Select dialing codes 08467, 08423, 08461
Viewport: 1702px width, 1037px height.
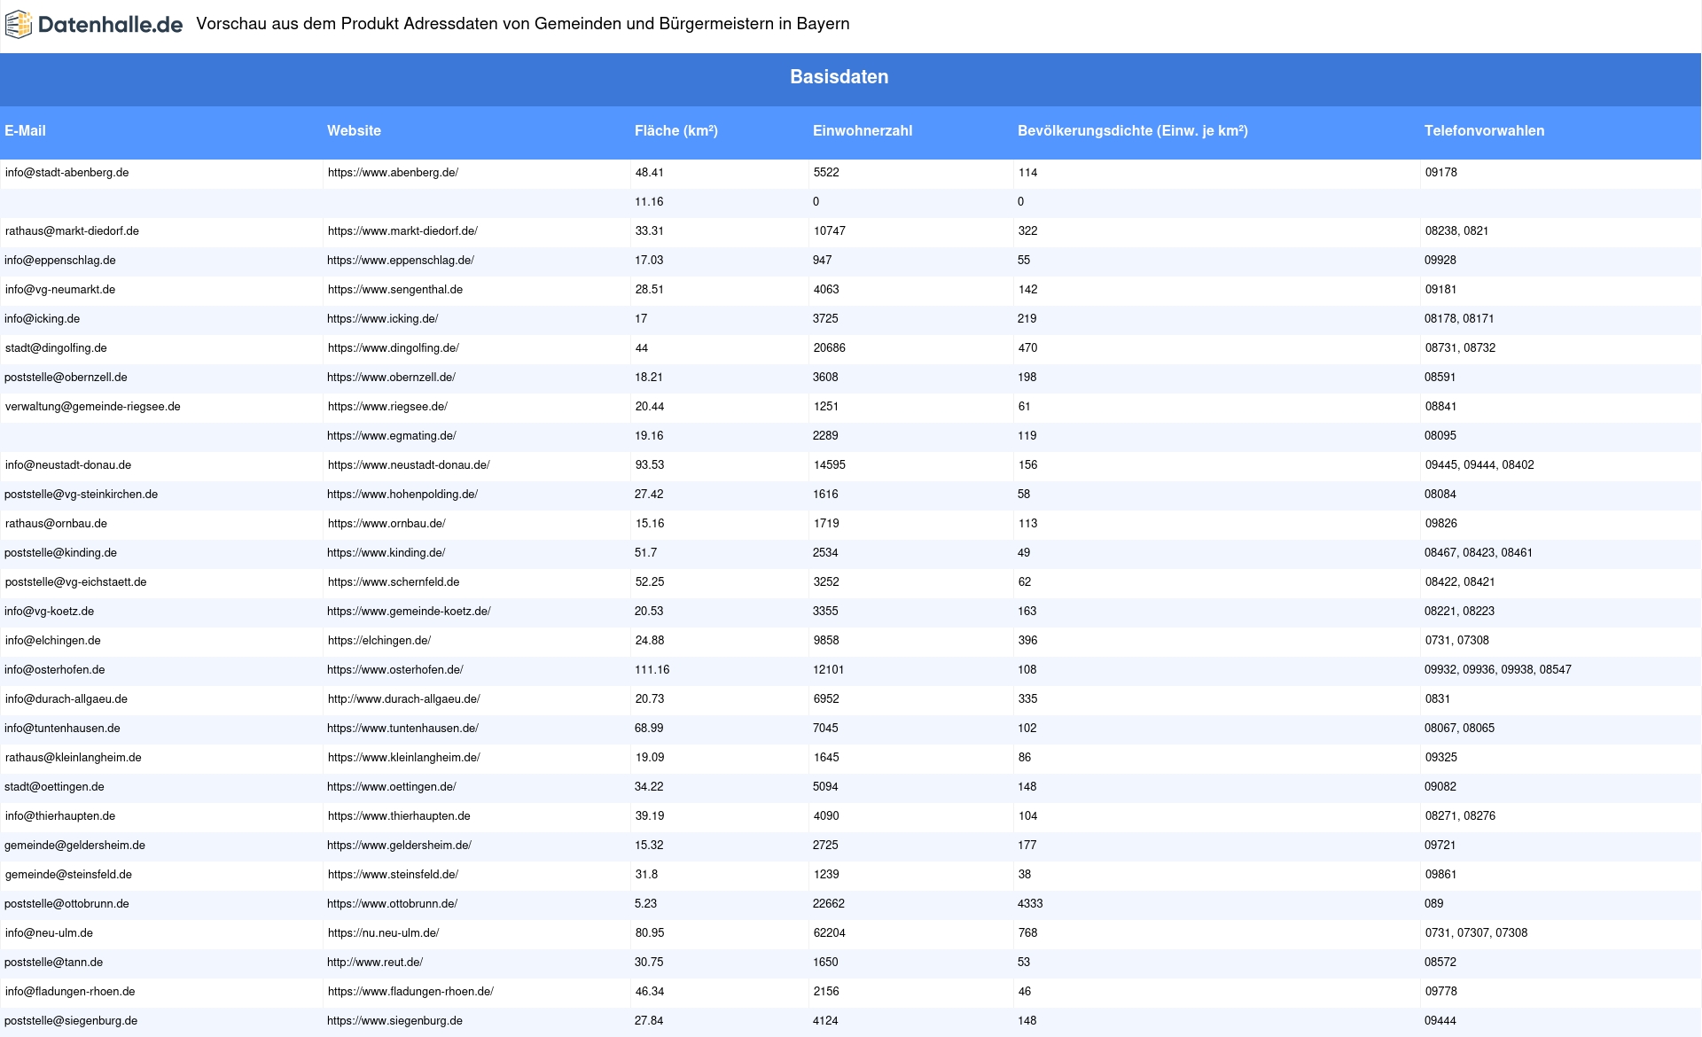click(x=1479, y=553)
